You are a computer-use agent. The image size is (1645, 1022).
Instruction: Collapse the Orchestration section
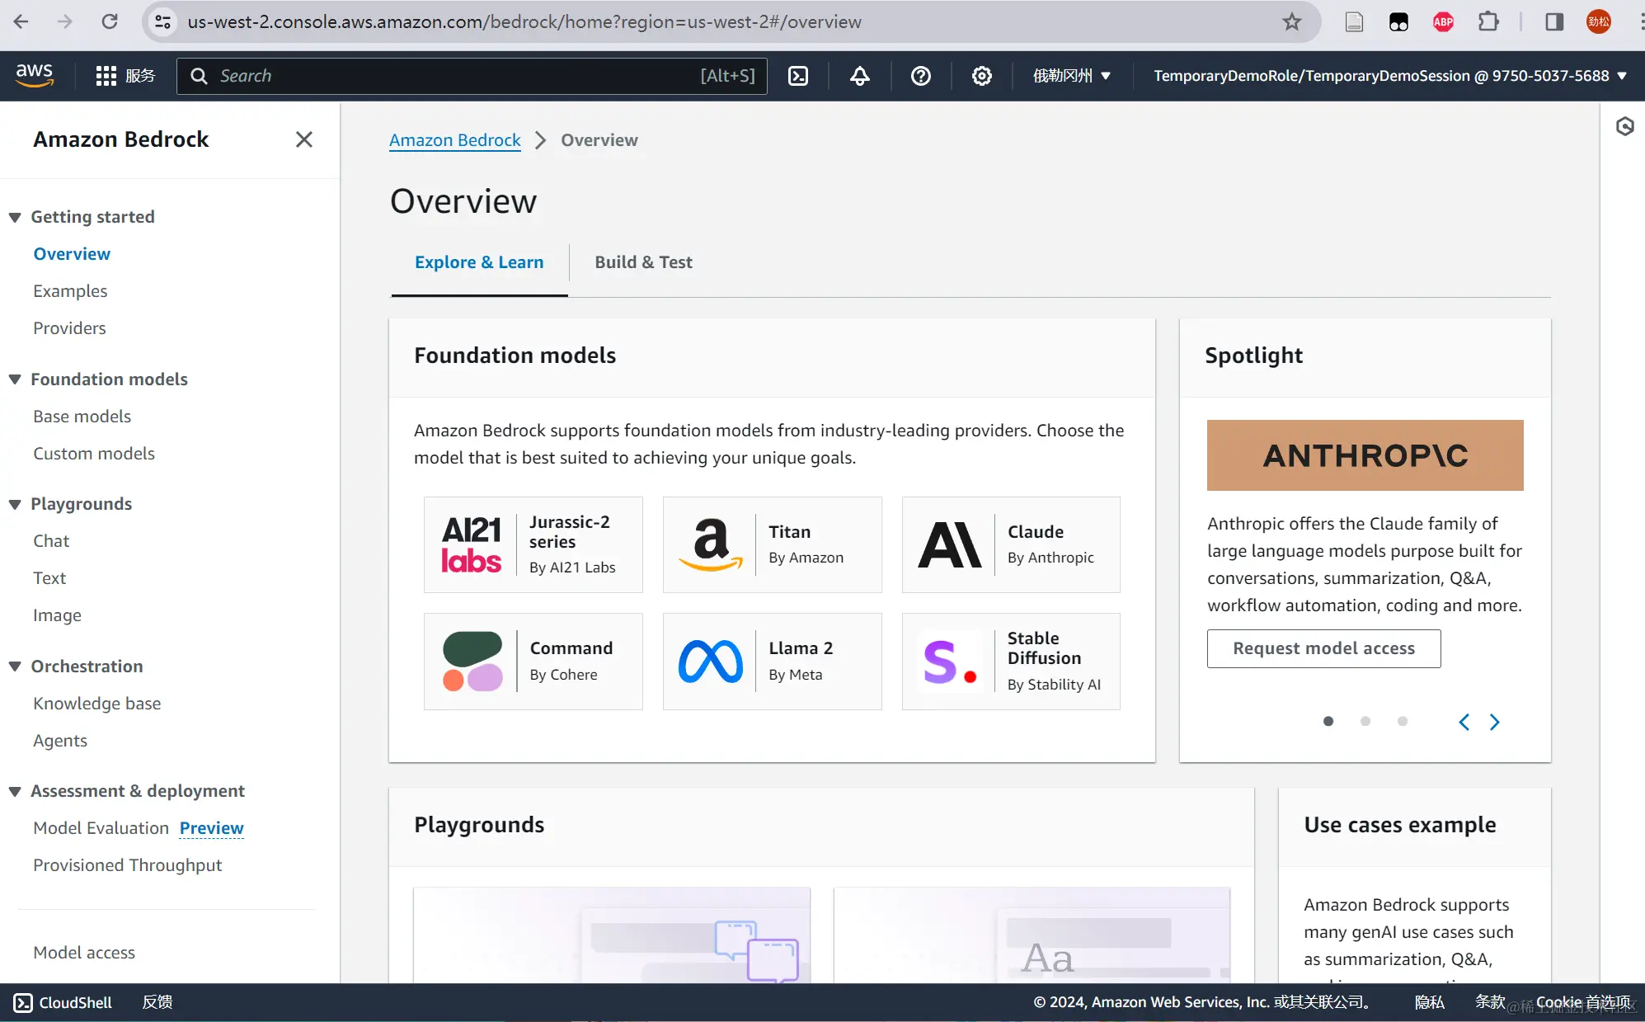[15, 666]
